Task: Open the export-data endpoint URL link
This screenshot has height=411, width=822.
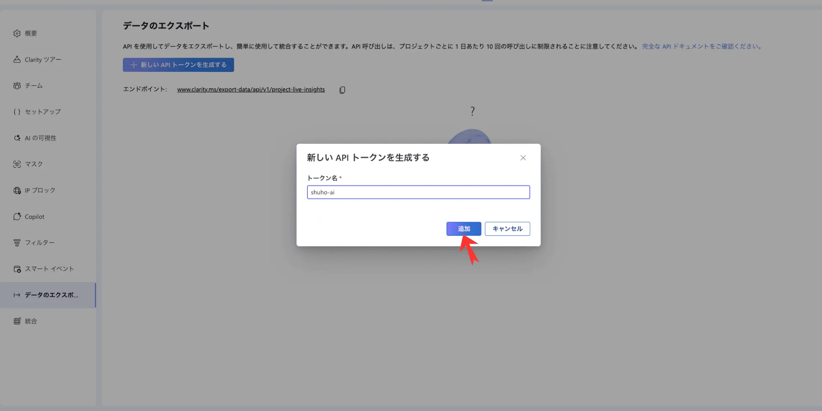Action: tap(251, 90)
